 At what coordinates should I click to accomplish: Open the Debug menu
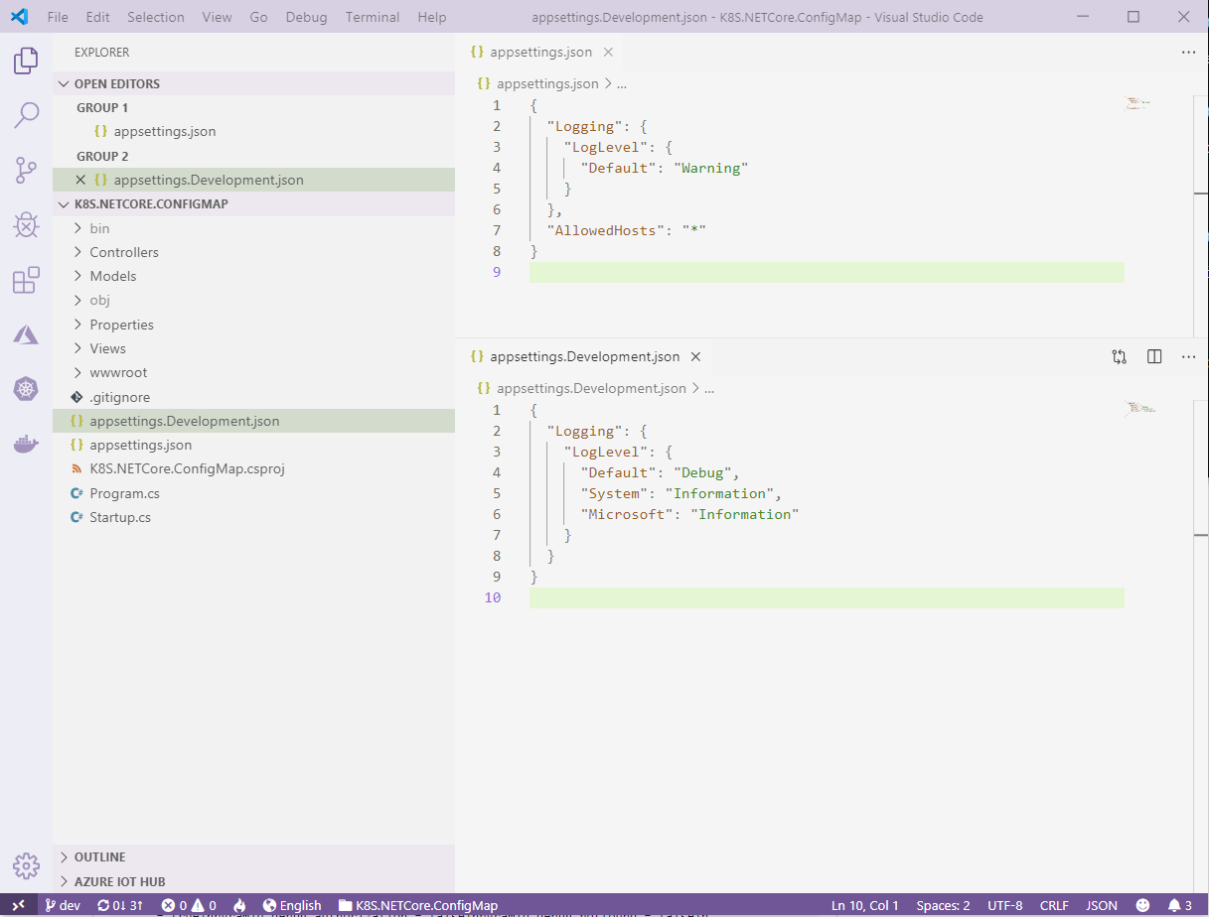(306, 17)
